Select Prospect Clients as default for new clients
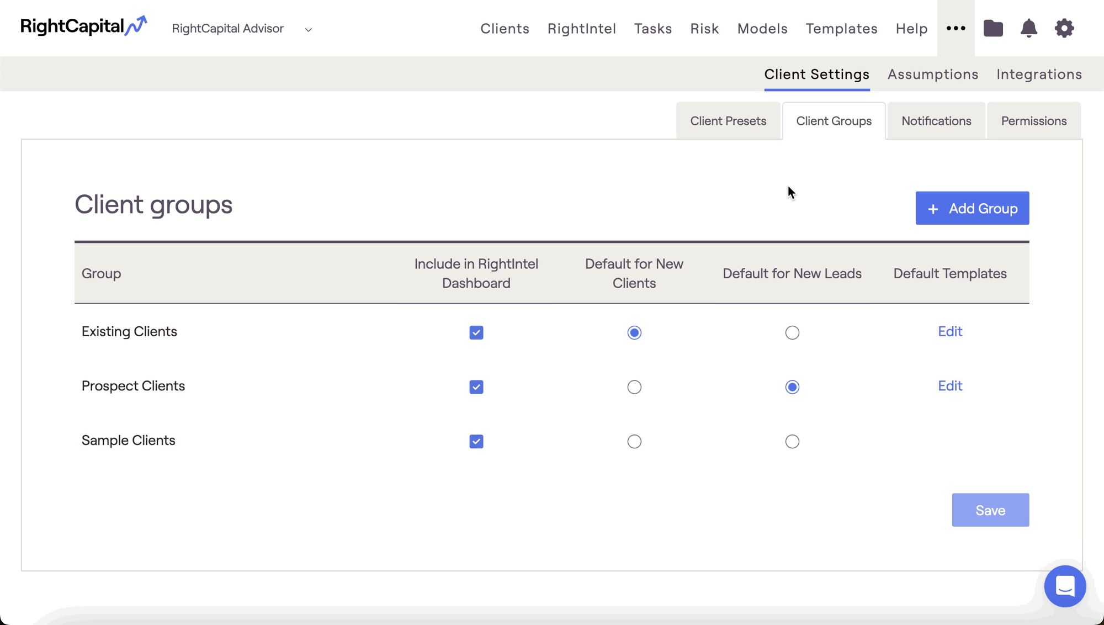Image resolution: width=1104 pixels, height=625 pixels. coord(634,387)
